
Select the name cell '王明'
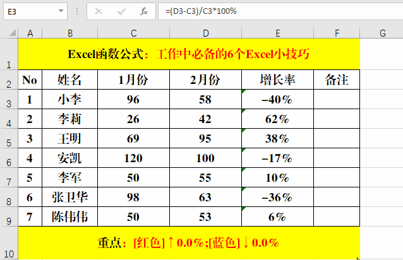pyautogui.click(x=70, y=138)
